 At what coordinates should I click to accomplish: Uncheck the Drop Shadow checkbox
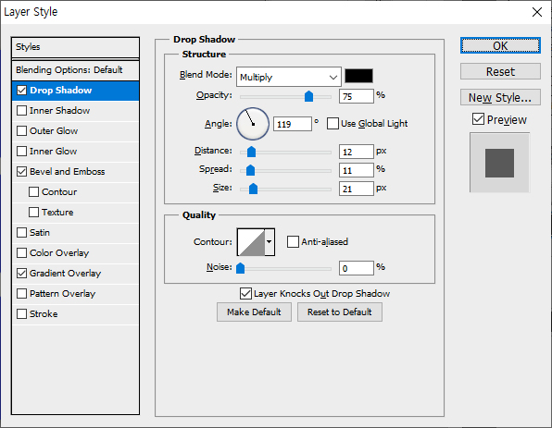click(x=22, y=91)
